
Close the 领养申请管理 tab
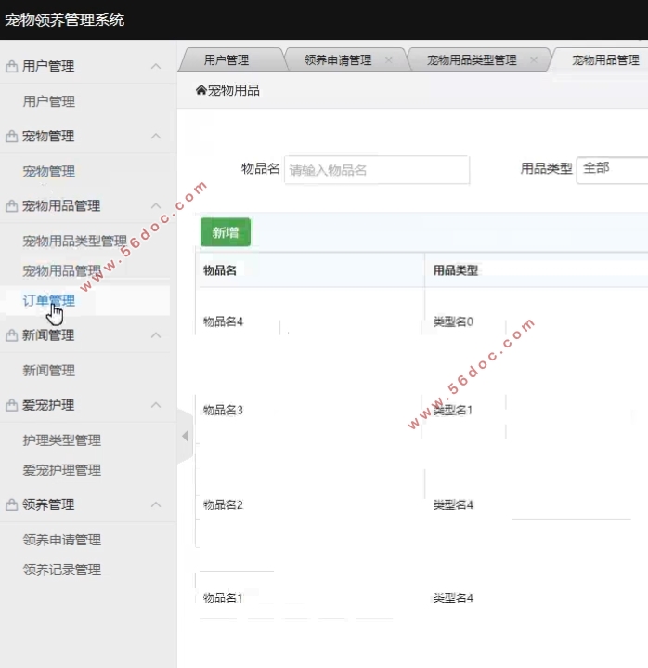point(388,60)
